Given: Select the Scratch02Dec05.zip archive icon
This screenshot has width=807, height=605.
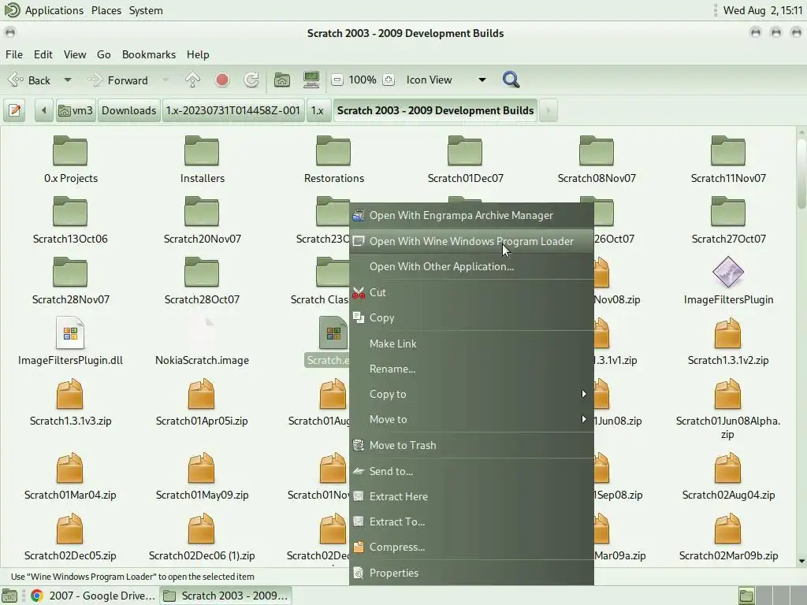Looking at the screenshot, I should (x=70, y=529).
